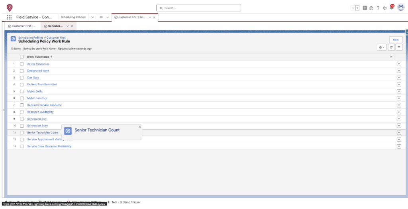Open the notifications bell
Viewport: 408px width, 209px height.
391,8
